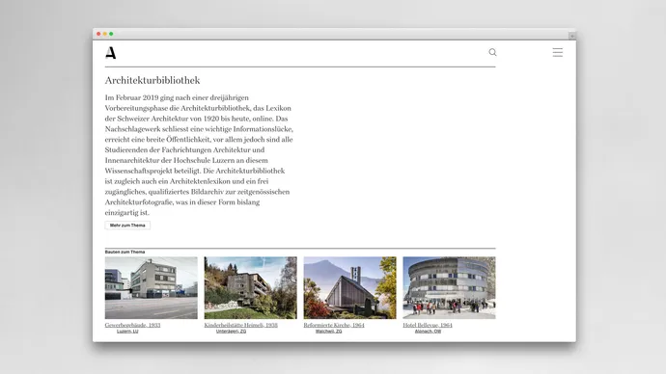Click the green maximize window button
The width and height of the screenshot is (666, 374).
tap(111, 34)
